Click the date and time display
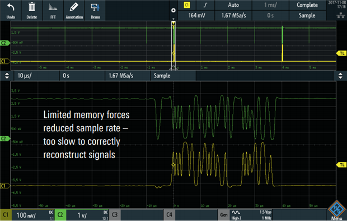The width and height of the screenshot is (347, 221). 336,4
